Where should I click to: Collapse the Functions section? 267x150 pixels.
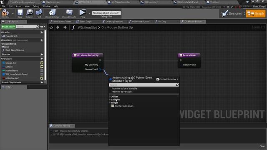pos(1,40)
